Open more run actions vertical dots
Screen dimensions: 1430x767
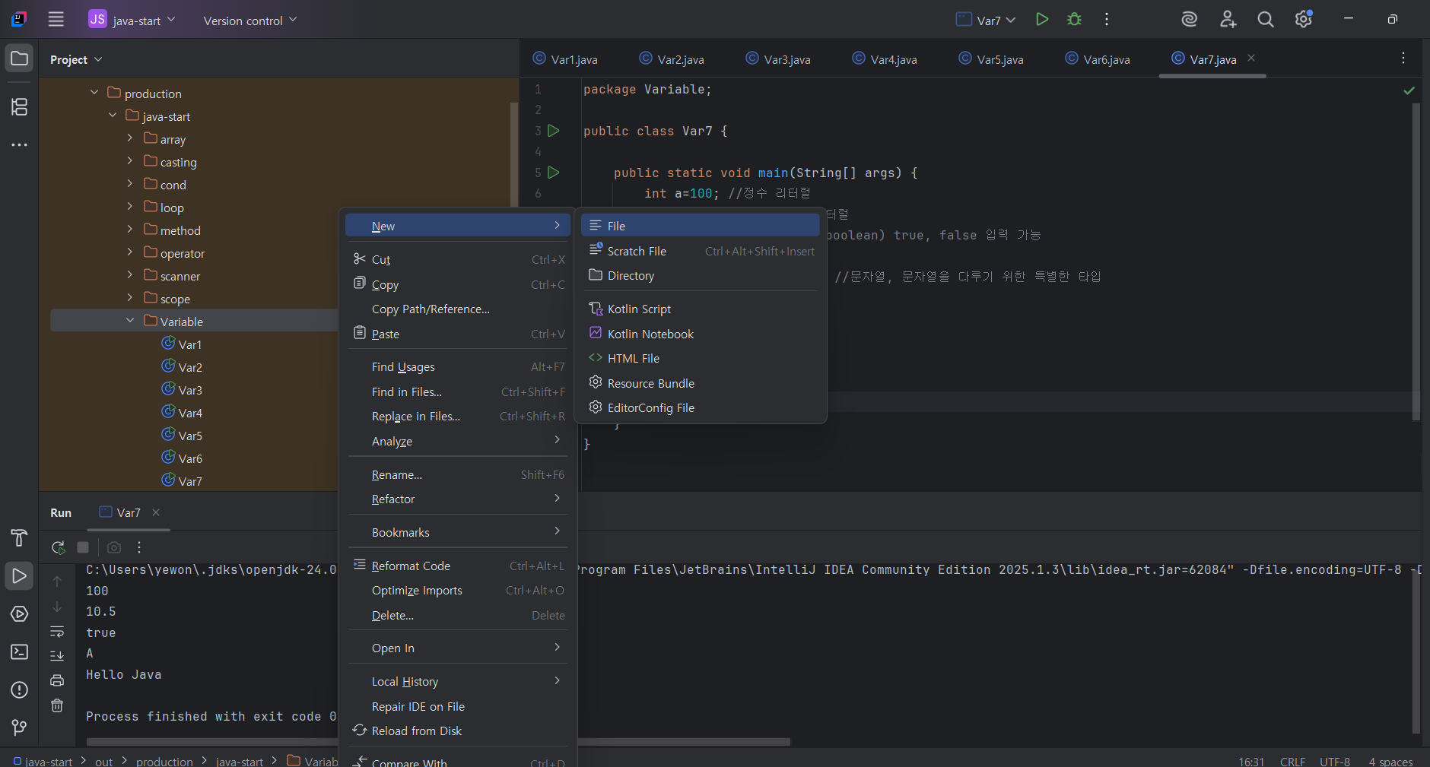pos(1107,20)
